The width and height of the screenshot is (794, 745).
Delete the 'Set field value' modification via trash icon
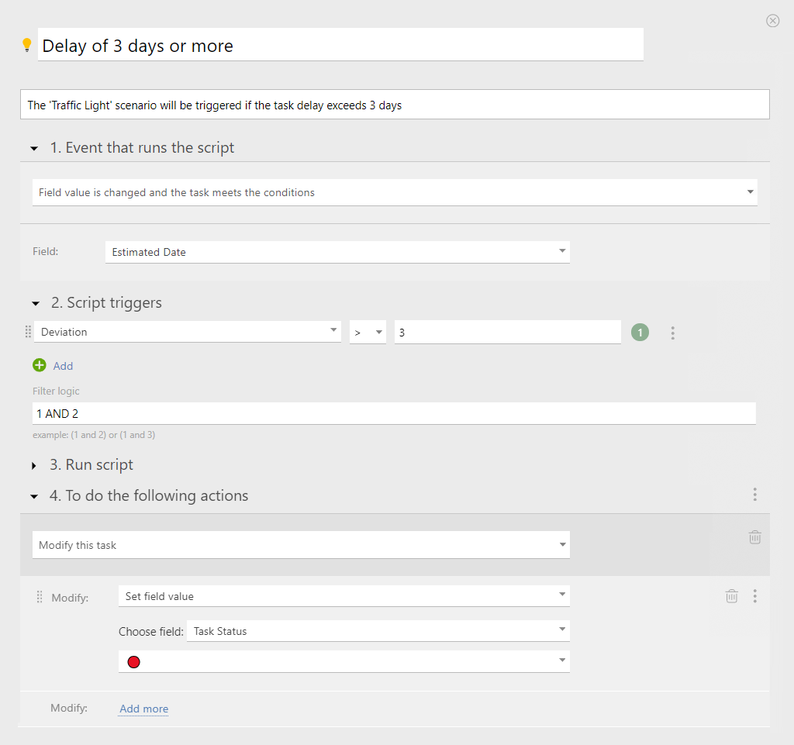tap(731, 595)
